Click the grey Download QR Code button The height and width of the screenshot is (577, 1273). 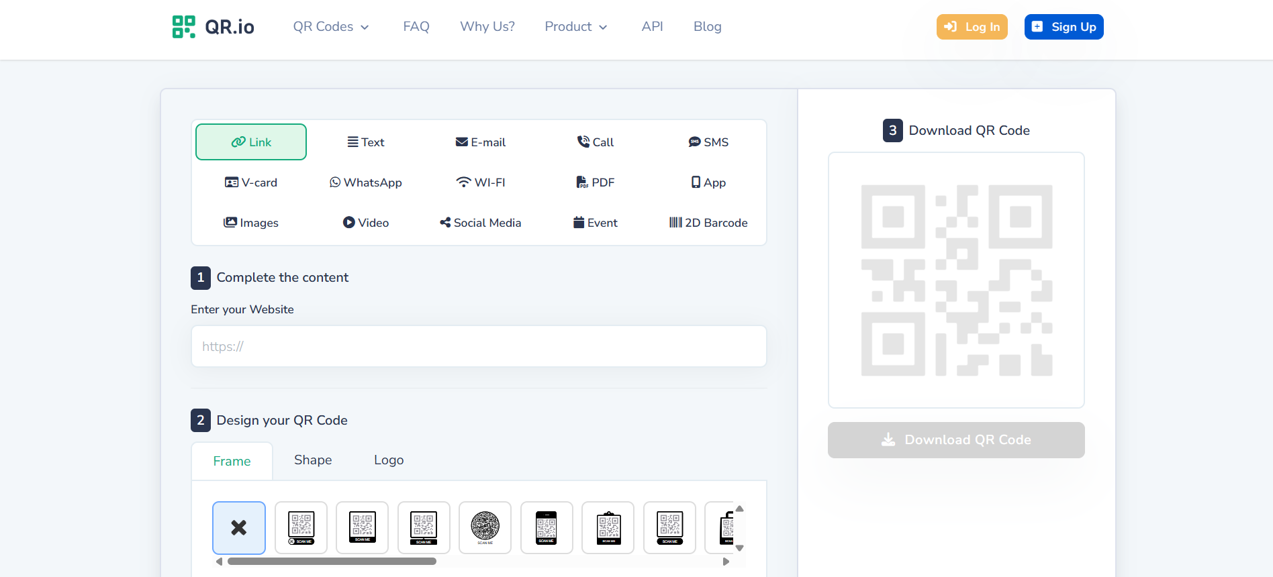tap(956, 440)
